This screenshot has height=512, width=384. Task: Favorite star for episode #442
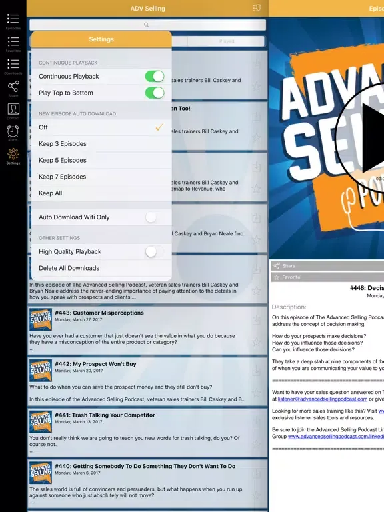pos(257,393)
